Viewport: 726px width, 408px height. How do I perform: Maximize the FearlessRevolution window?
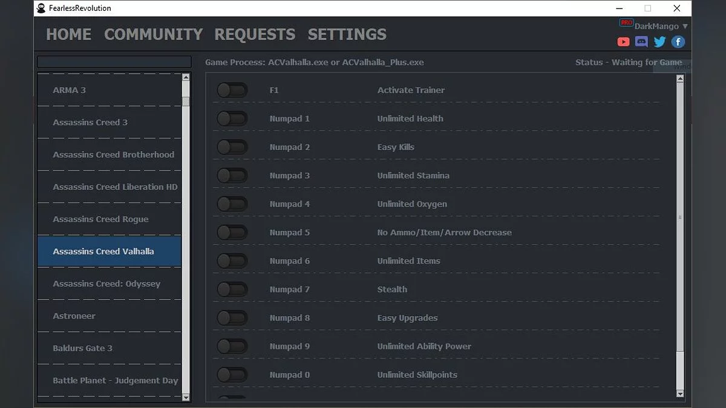(648, 8)
